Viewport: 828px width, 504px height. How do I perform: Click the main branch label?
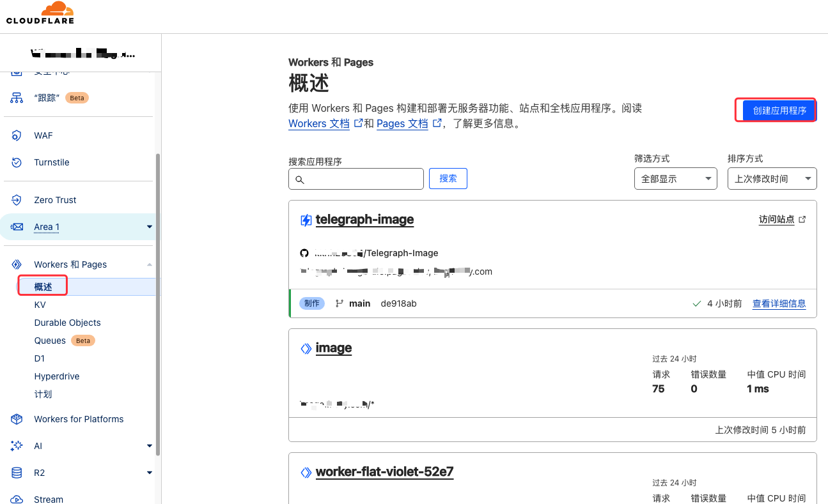pos(360,303)
